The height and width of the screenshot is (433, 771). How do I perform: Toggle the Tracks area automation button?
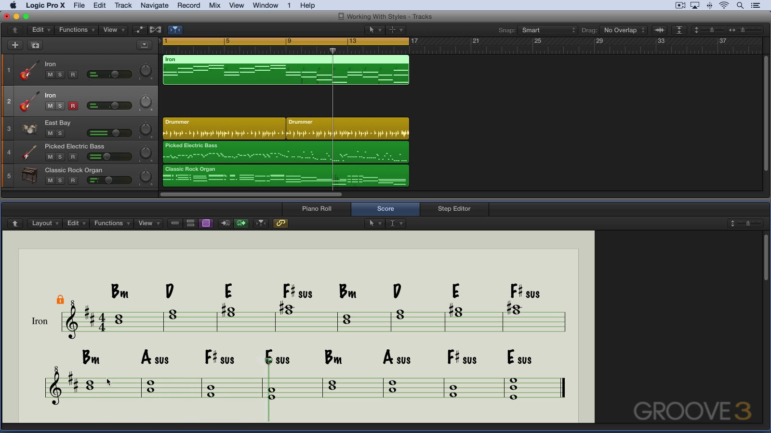click(139, 30)
